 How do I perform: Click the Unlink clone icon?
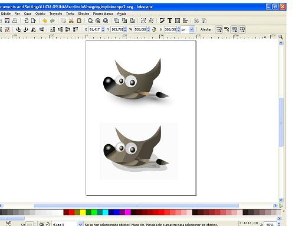(132, 21)
